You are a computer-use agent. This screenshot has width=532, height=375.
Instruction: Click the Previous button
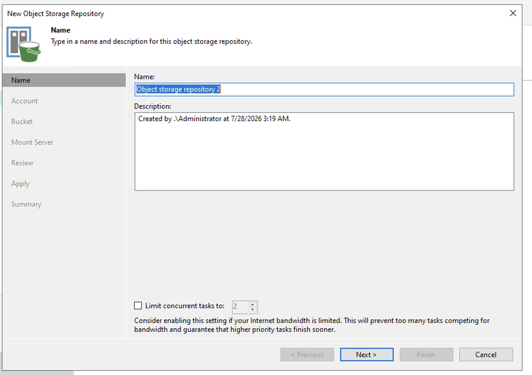coord(307,354)
